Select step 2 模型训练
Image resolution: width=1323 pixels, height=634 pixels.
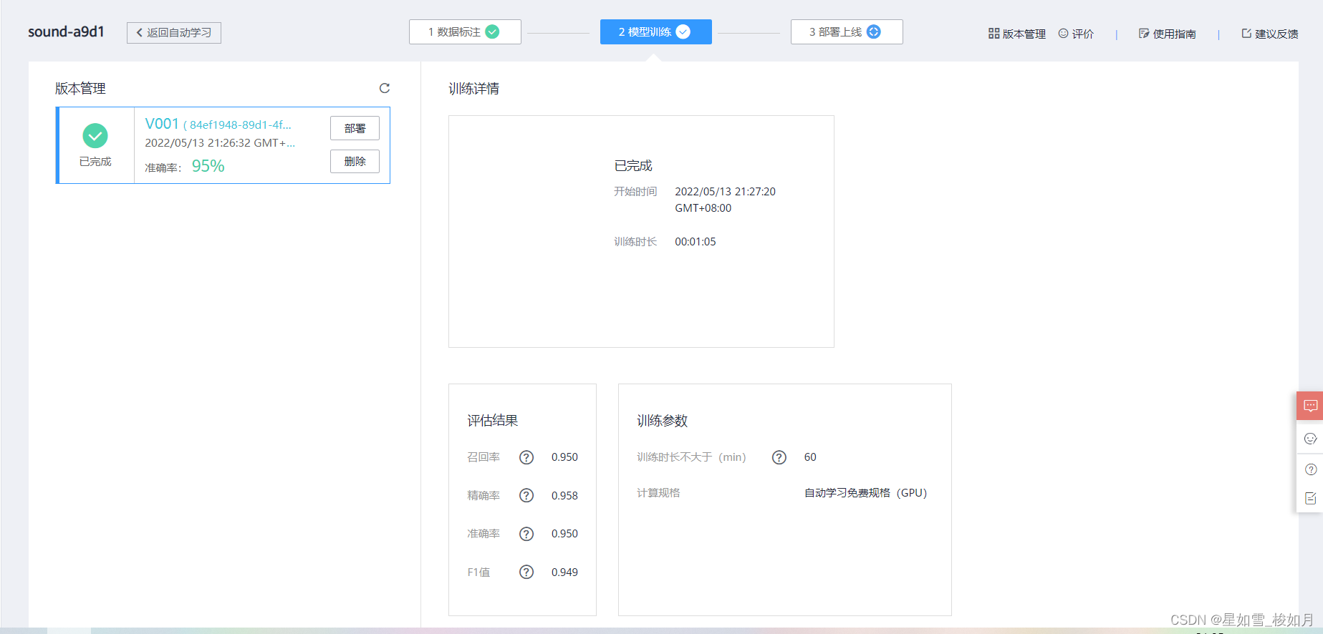coord(656,31)
